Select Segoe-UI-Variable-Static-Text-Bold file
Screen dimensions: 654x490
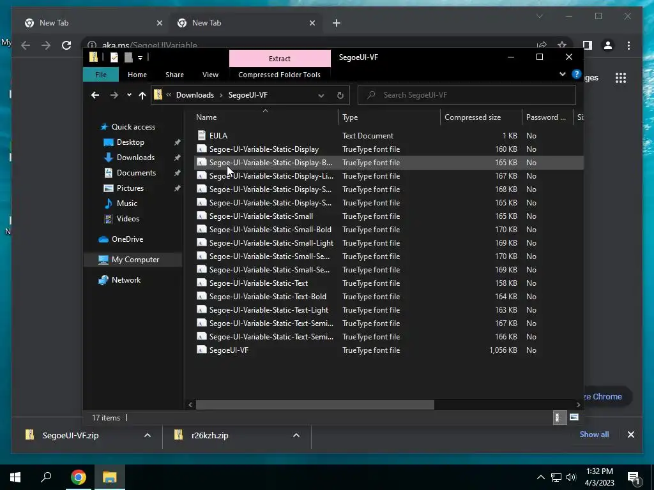pos(388,297)
